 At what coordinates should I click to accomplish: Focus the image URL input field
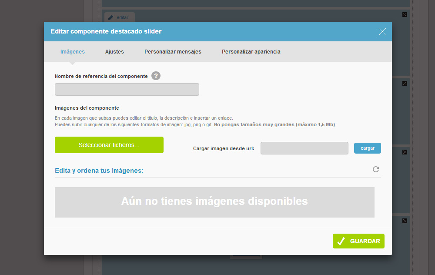click(x=304, y=148)
